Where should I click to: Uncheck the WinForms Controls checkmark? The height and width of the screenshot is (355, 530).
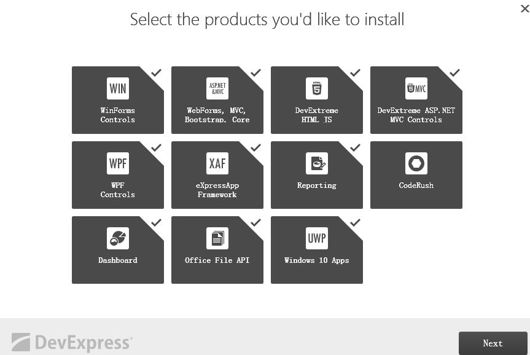[x=156, y=72]
